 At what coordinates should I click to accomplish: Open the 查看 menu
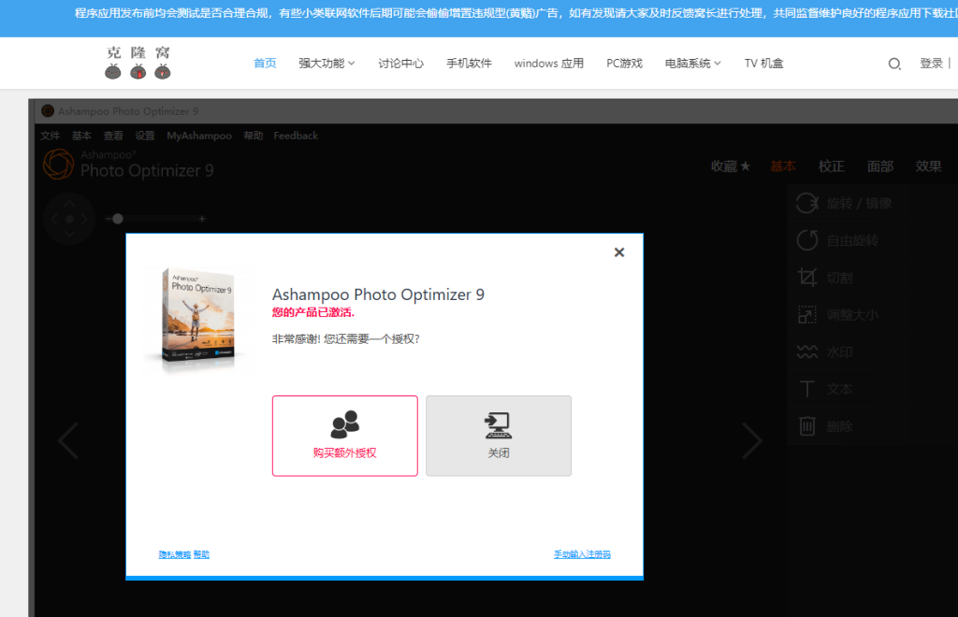[113, 136]
